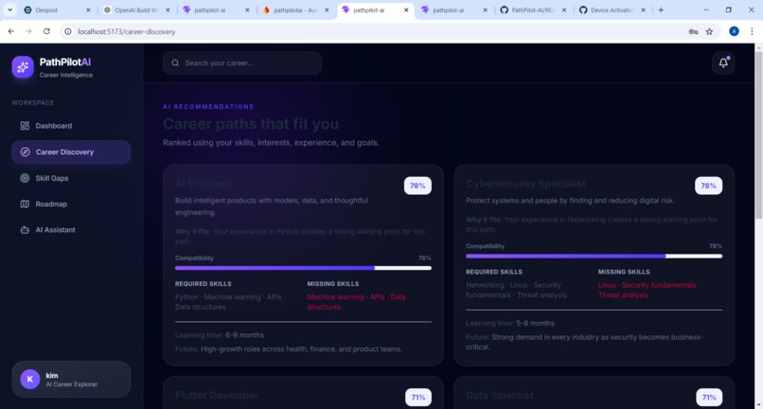Open a new browser tab
The image size is (763, 409).
click(661, 9)
